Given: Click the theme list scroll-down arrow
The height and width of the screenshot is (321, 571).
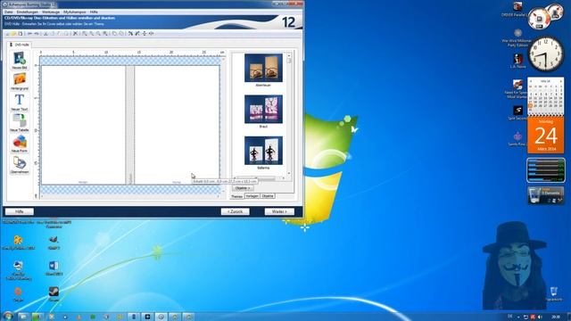Looking at the screenshot, I should click(x=289, y=173).
